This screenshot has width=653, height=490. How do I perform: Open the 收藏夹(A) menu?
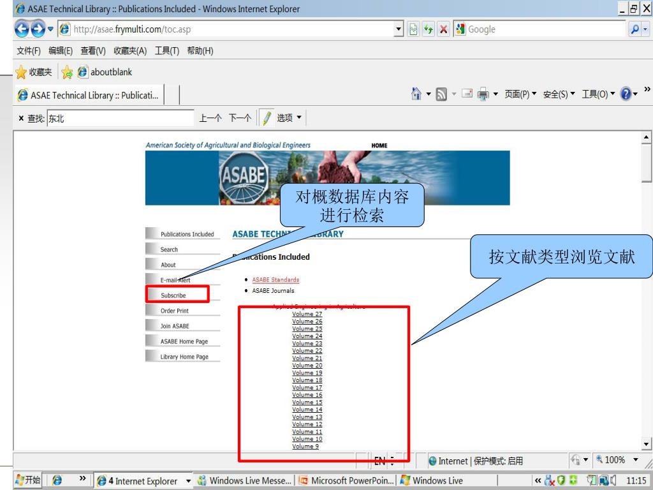130,51
